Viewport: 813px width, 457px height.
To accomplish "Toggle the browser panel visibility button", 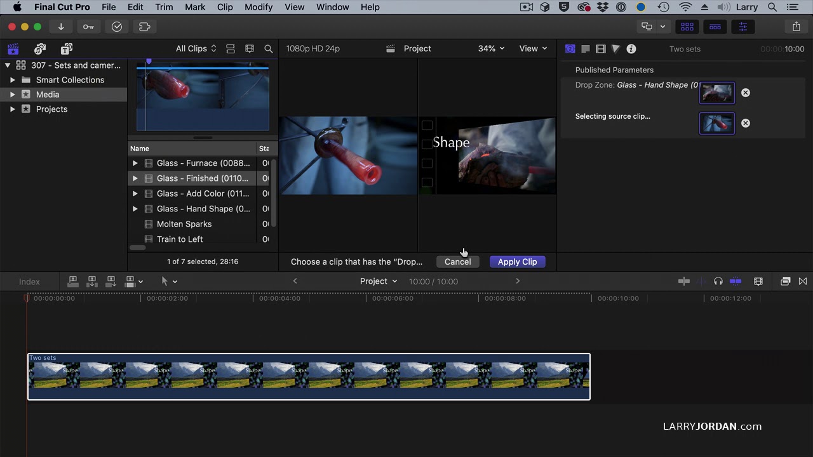I will coord(687,27).
